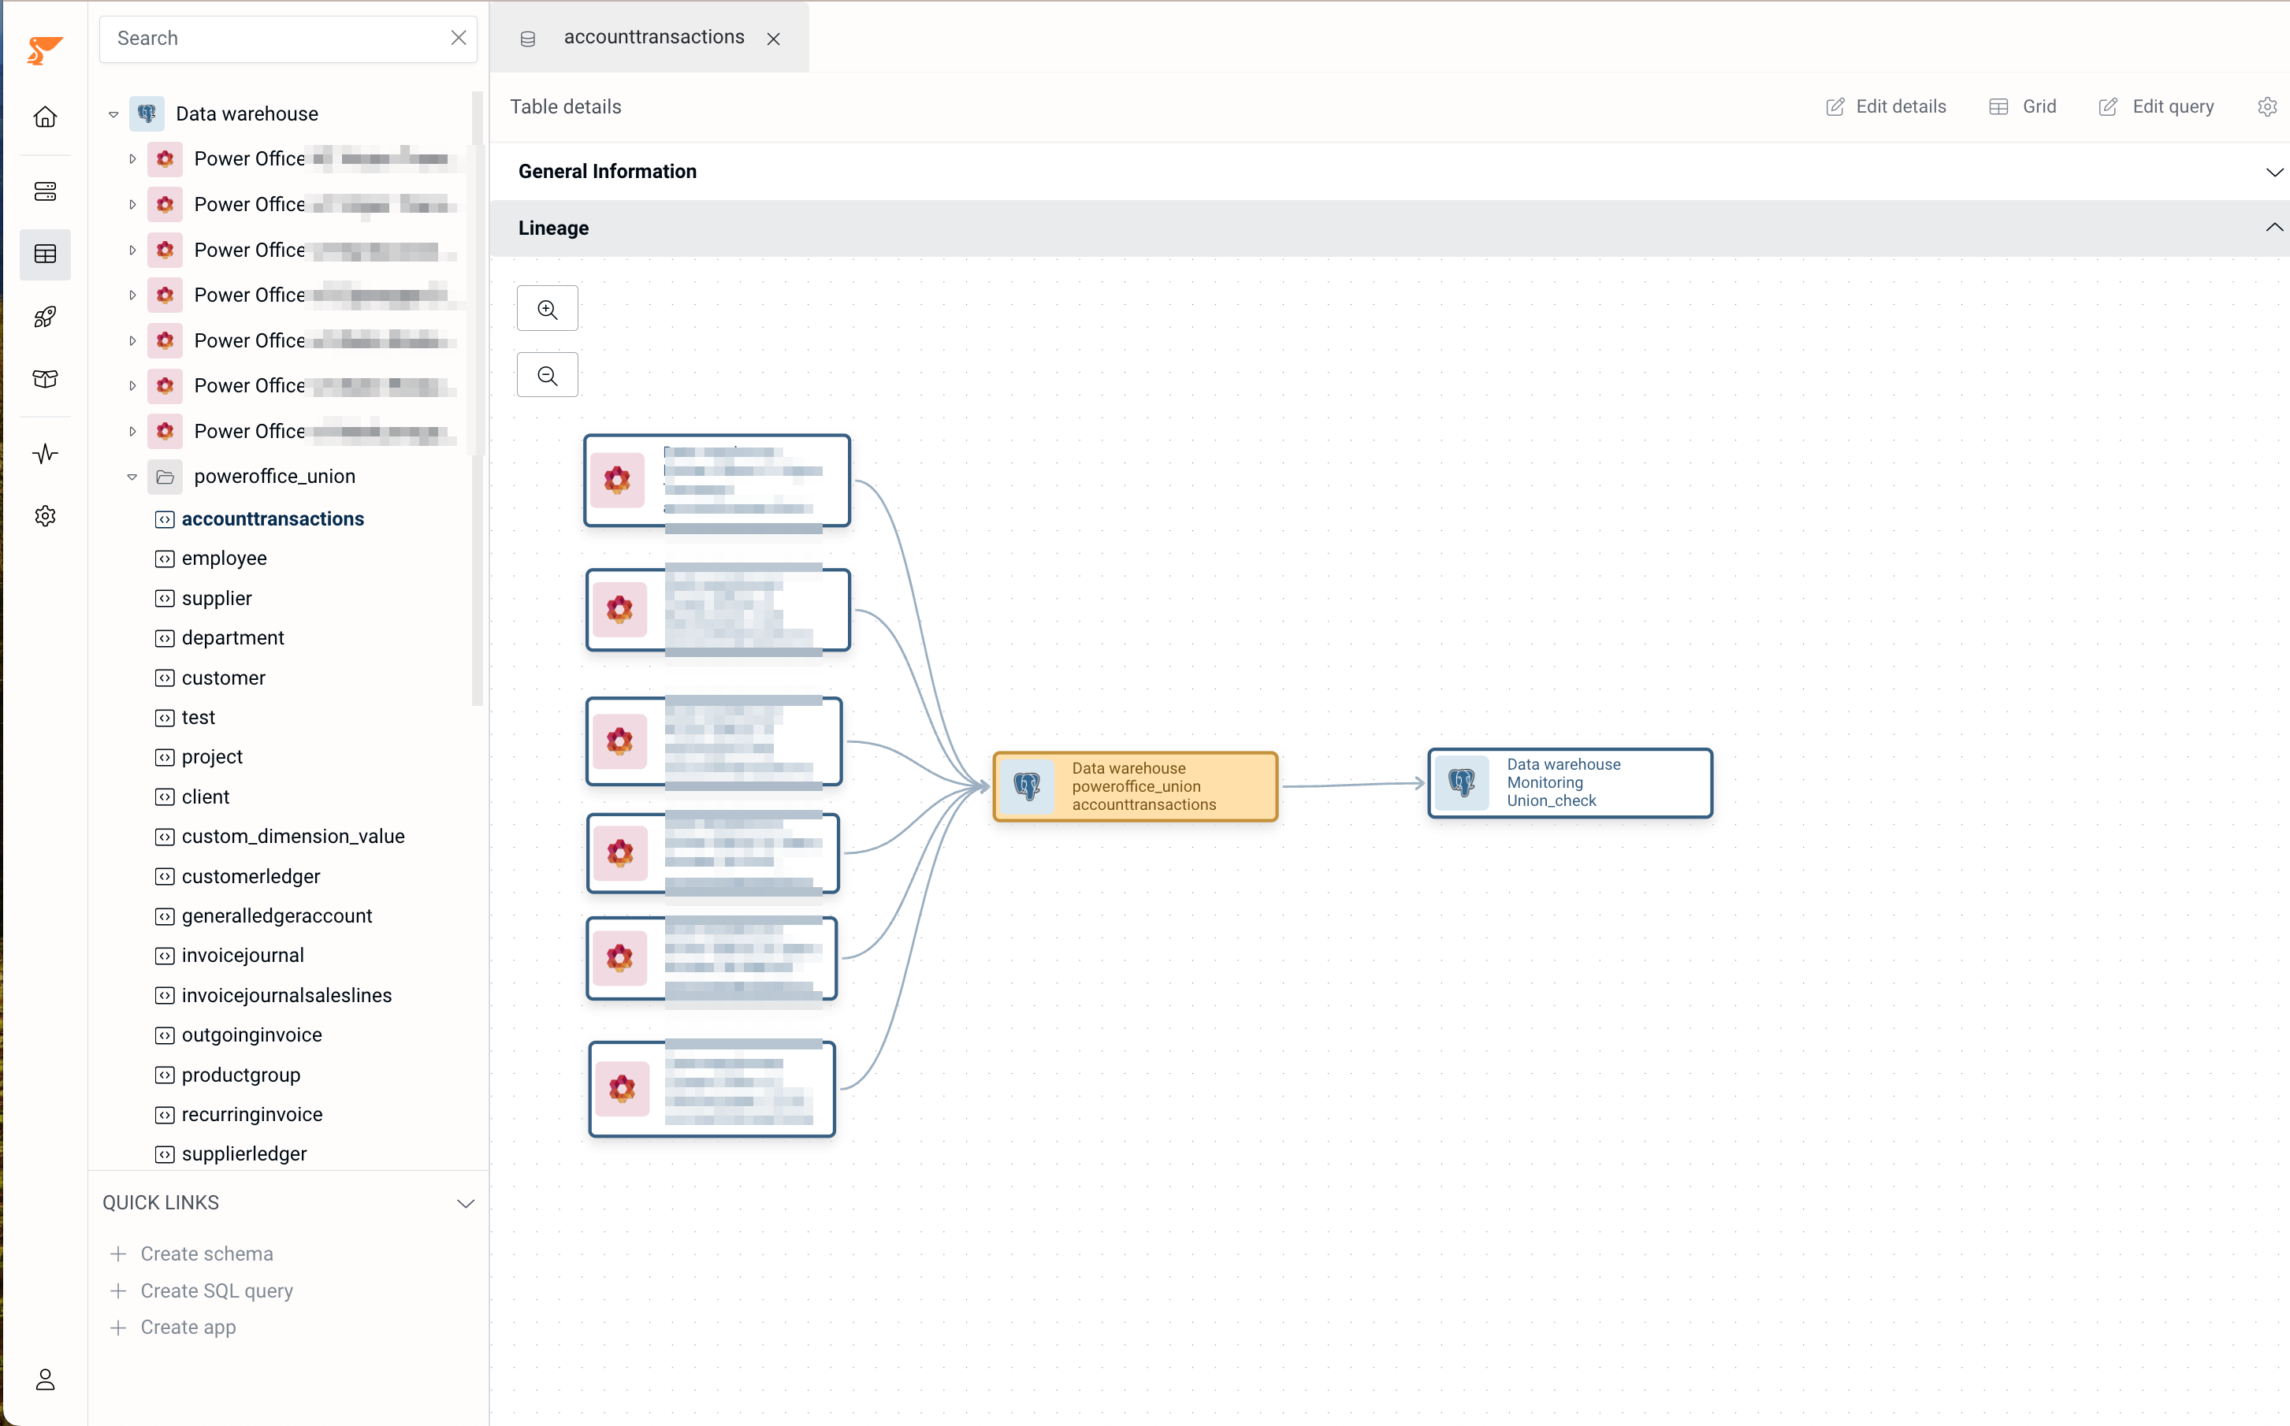Open the recurringinvoice table
The width and height of the screenshot is (2290, 1426).
click(252, 1115)
